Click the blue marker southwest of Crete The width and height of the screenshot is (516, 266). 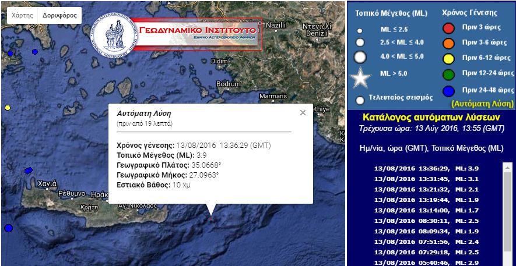[x=8, y=228]
